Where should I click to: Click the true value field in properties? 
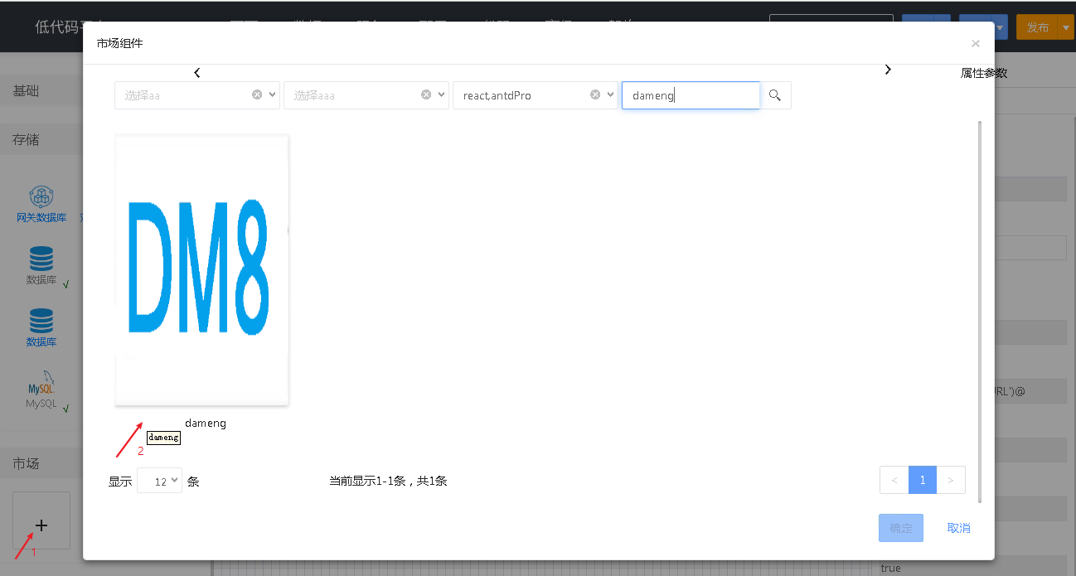click(x=973, y=567)
